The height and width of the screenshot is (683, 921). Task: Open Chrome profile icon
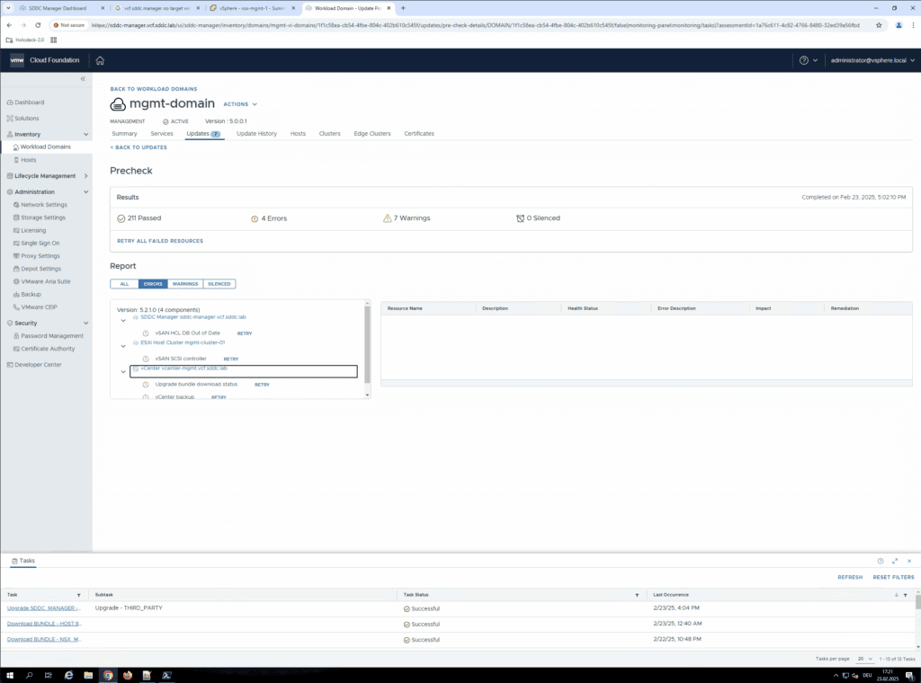[899, 25]
